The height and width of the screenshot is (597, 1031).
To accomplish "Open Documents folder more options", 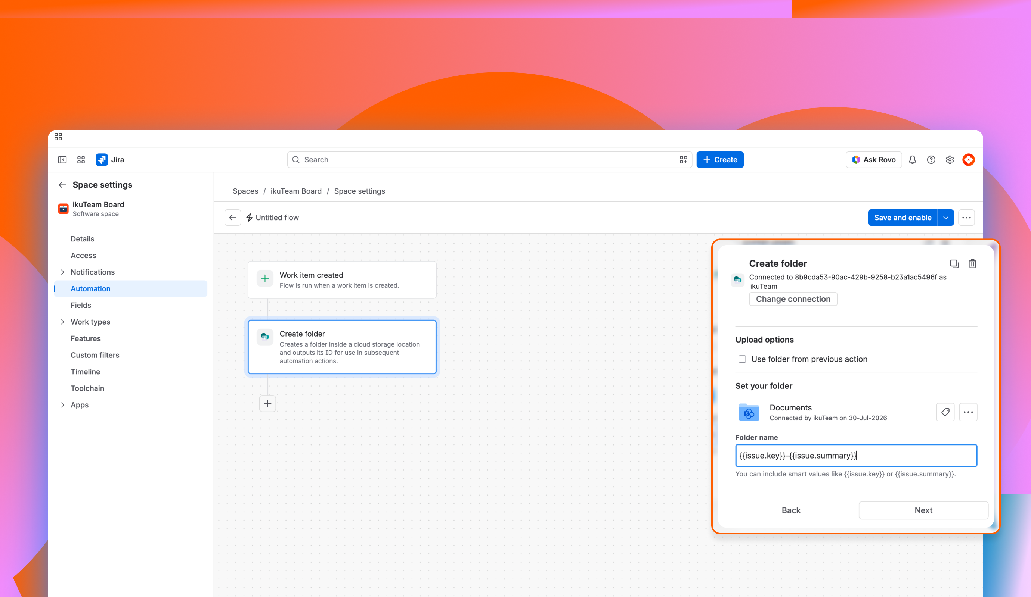I will (x=968, y=412).
